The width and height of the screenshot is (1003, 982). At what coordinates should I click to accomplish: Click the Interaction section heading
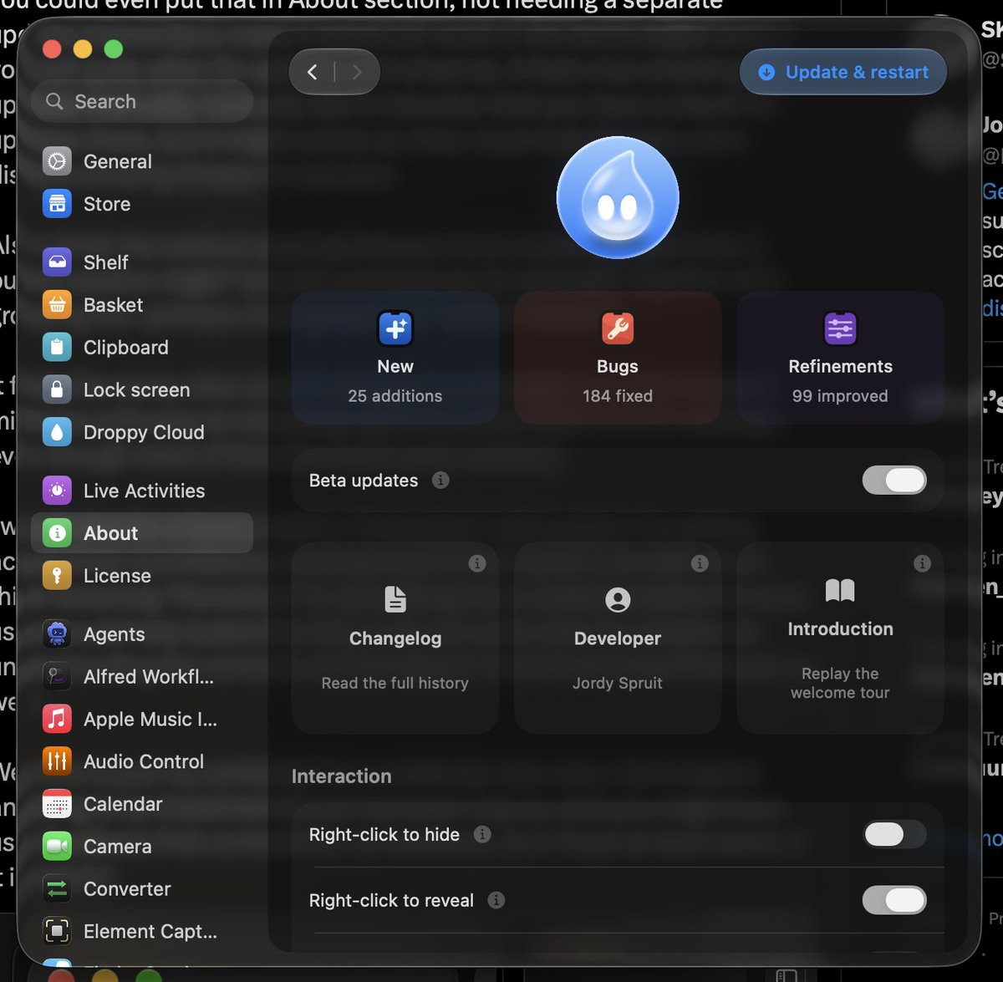click(x=341, y=776)
